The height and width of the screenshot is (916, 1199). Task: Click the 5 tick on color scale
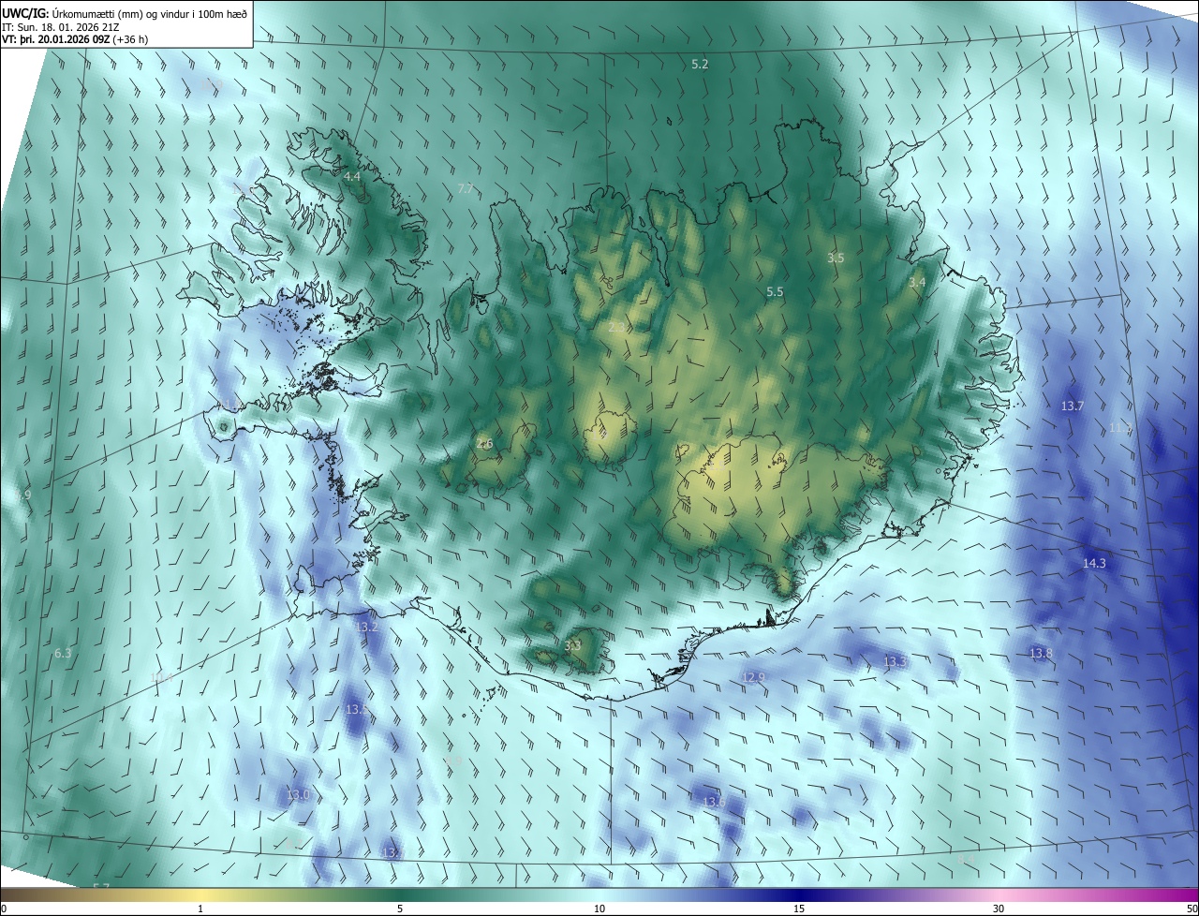pyautogui.click(x=400, y=909)
